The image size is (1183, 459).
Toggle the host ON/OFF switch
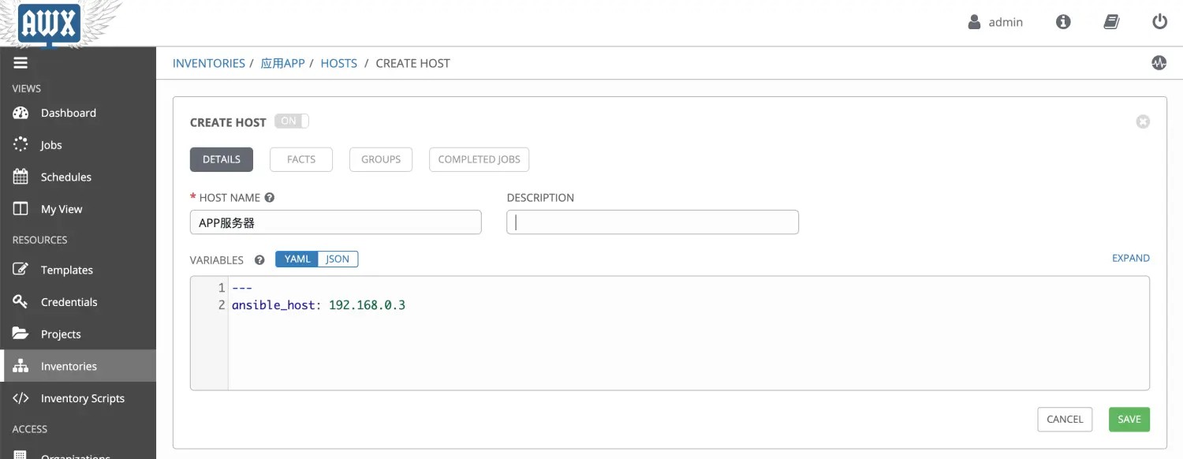pyautogui.click(x=292, y=121)
